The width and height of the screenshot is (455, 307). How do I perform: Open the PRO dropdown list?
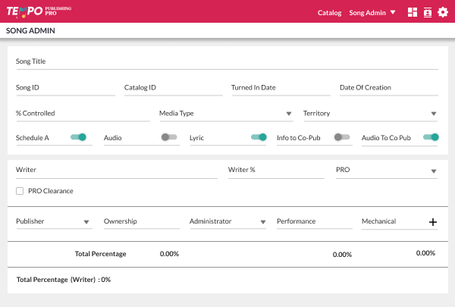(386, 171)
